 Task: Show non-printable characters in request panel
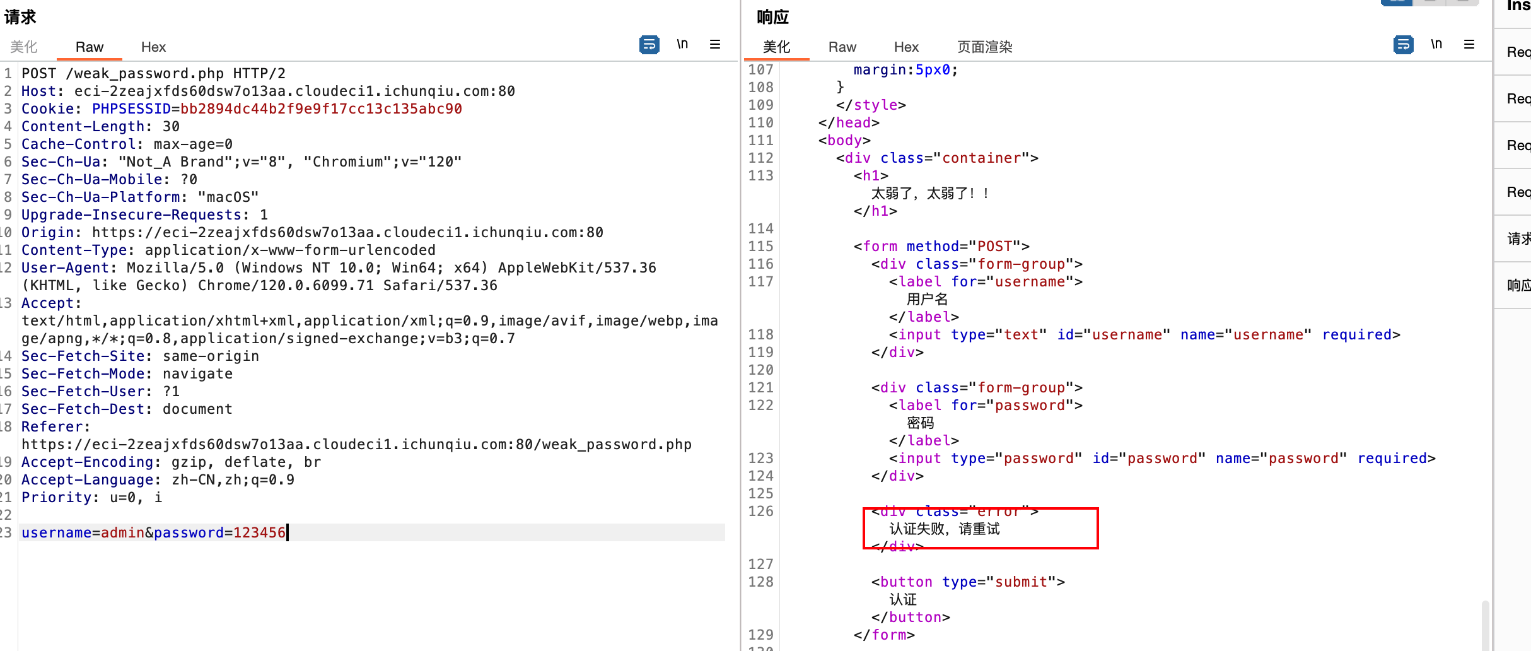(682, 45)
